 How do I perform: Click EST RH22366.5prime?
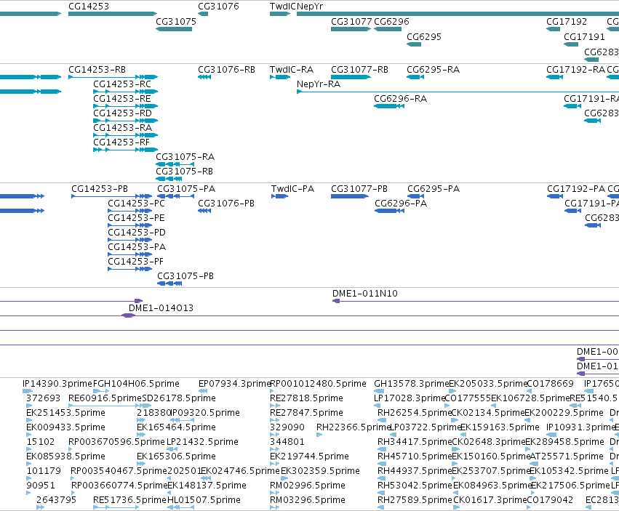click(x=354, y=427)
